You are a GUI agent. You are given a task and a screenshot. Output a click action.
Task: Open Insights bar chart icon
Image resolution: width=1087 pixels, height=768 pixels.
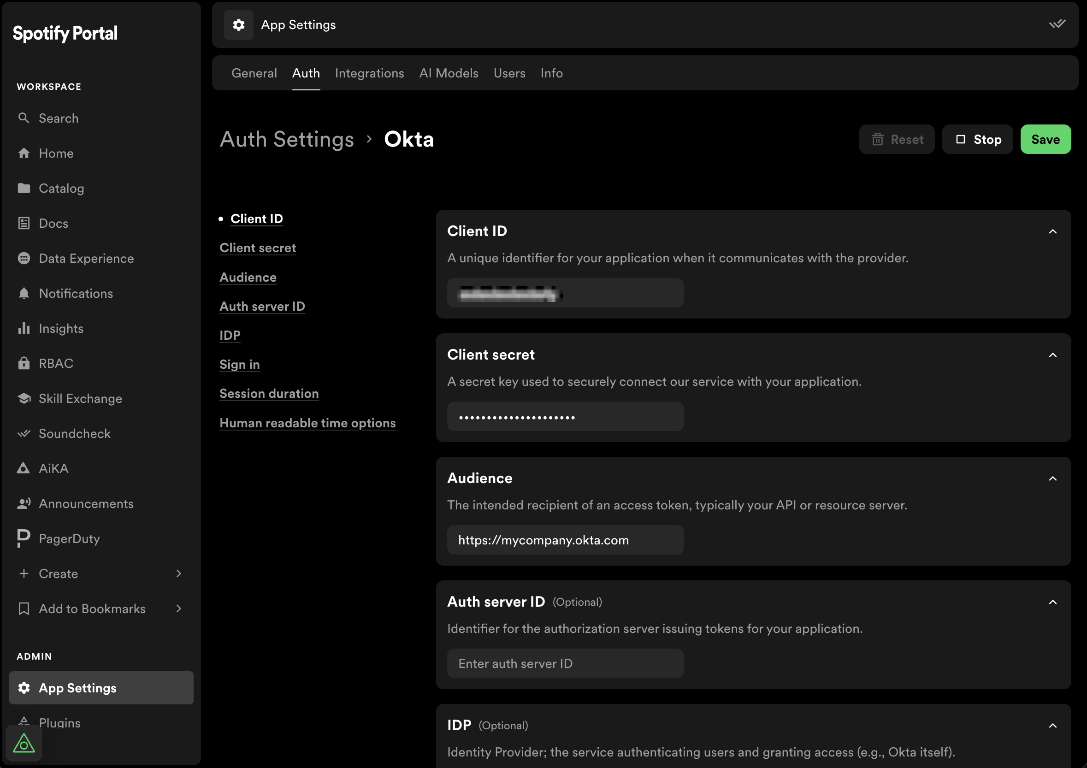point(24,328)
